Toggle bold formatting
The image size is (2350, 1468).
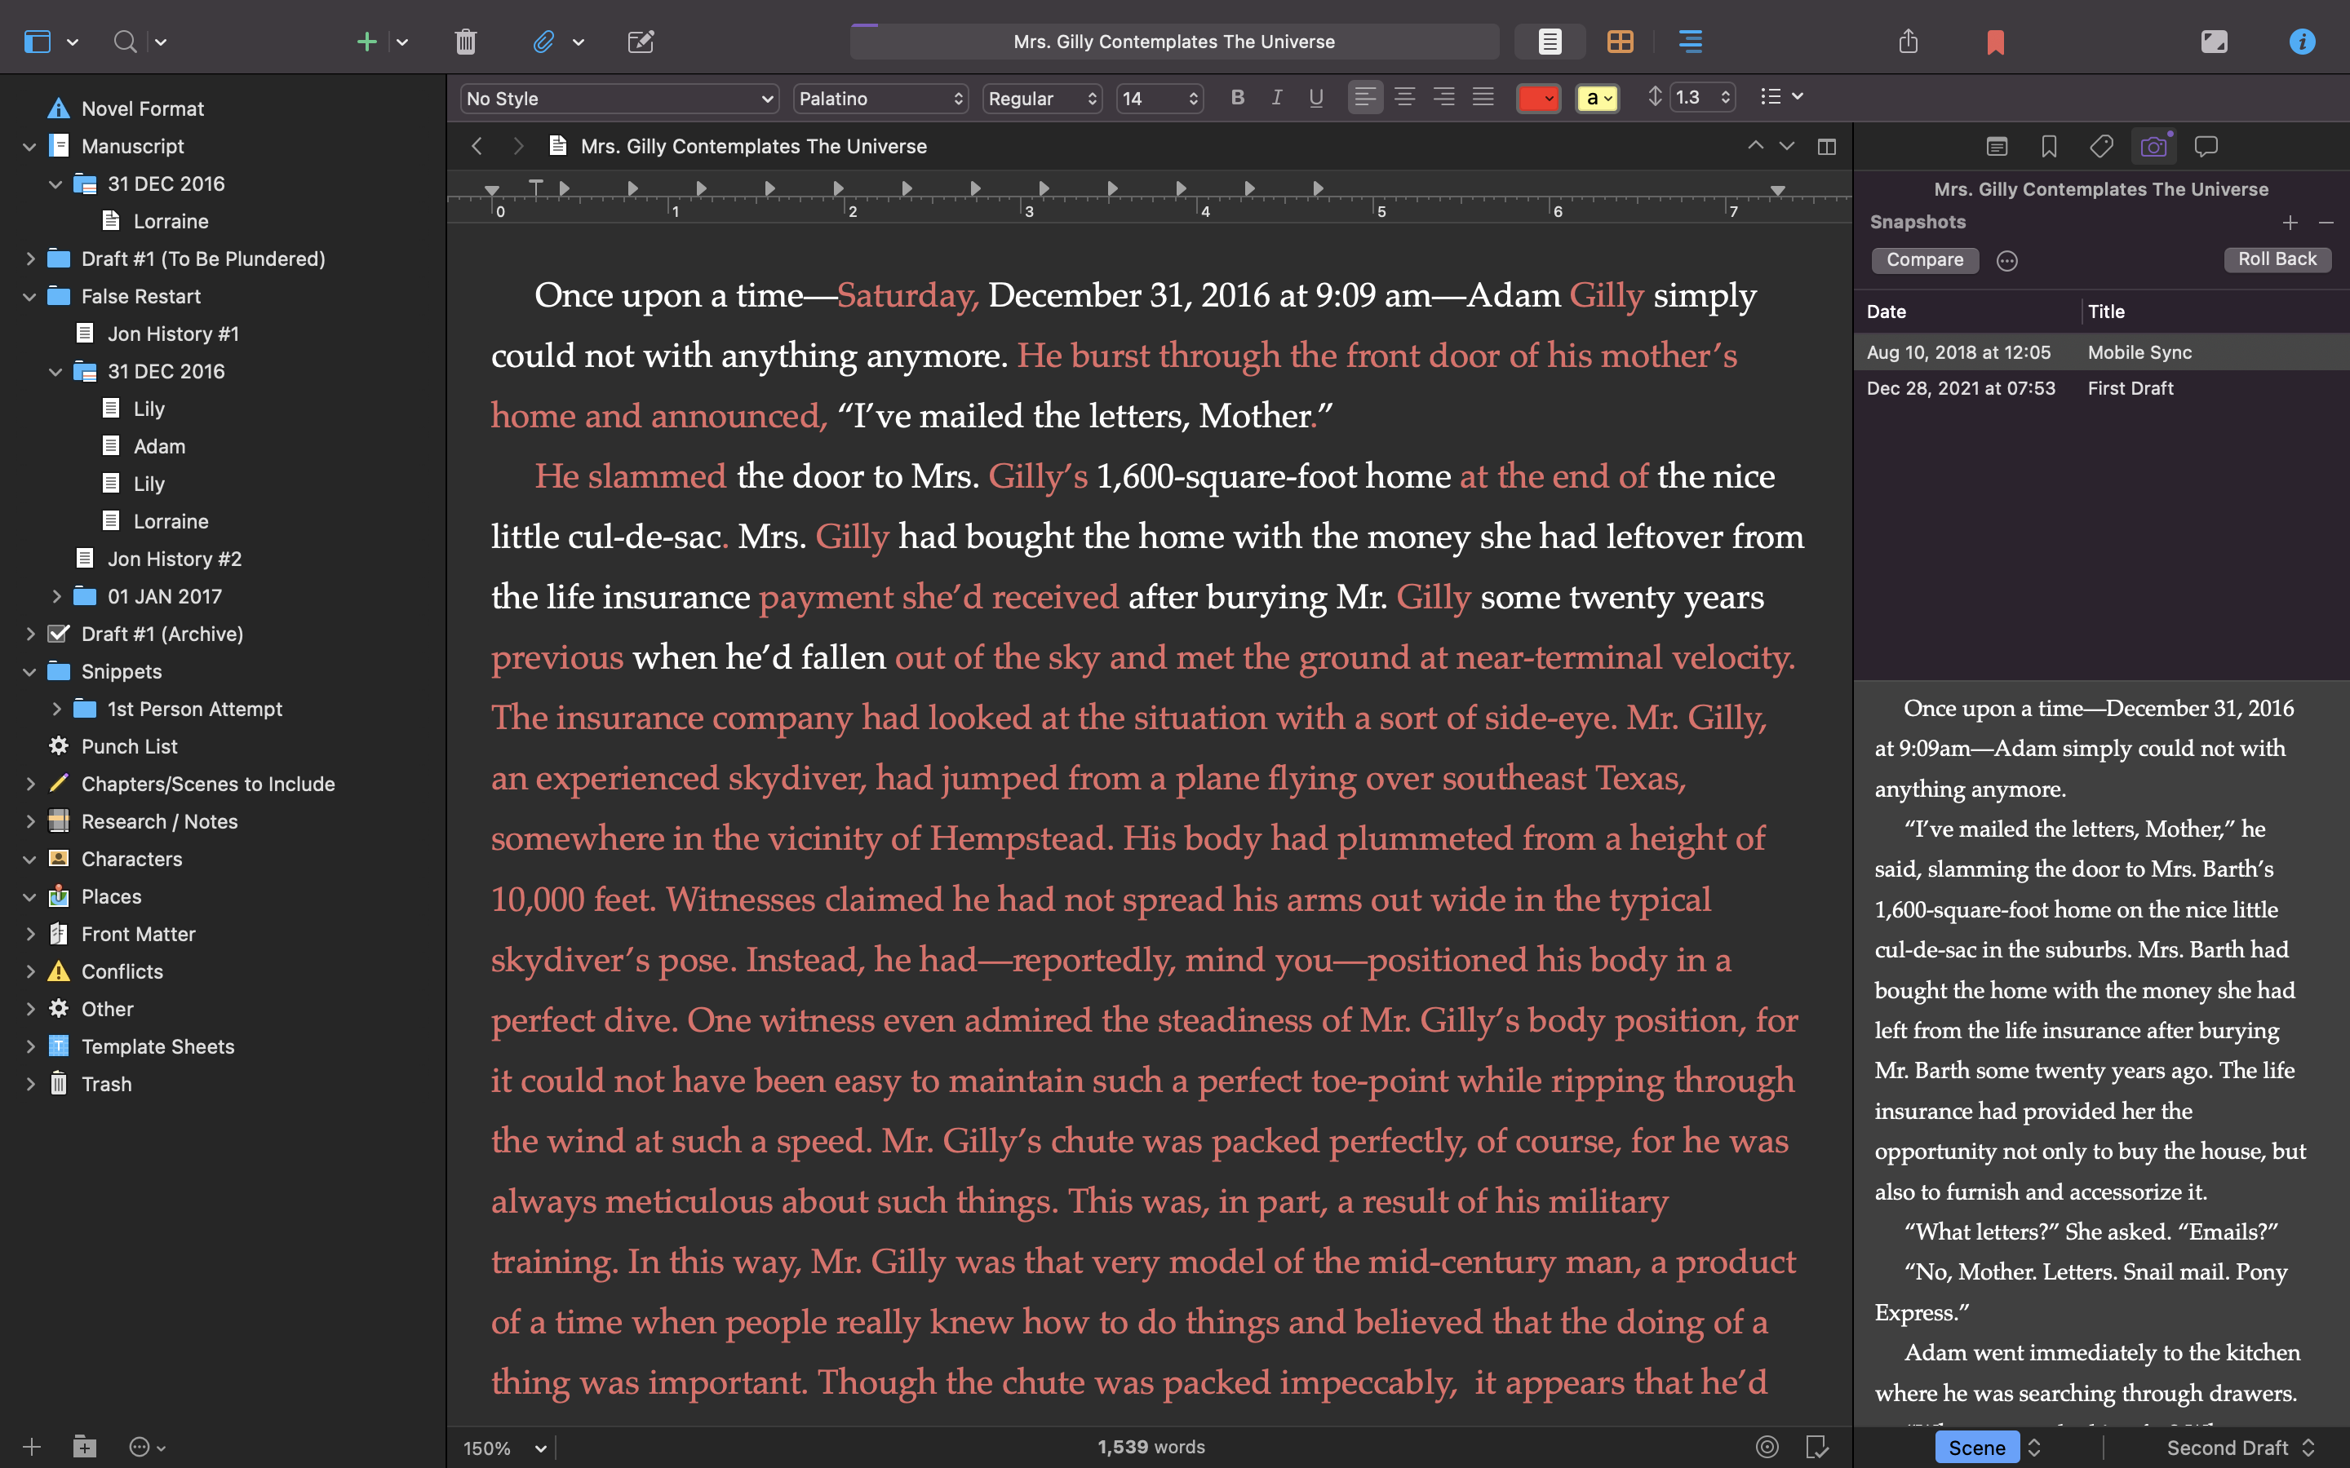[x=1237, y=97]
